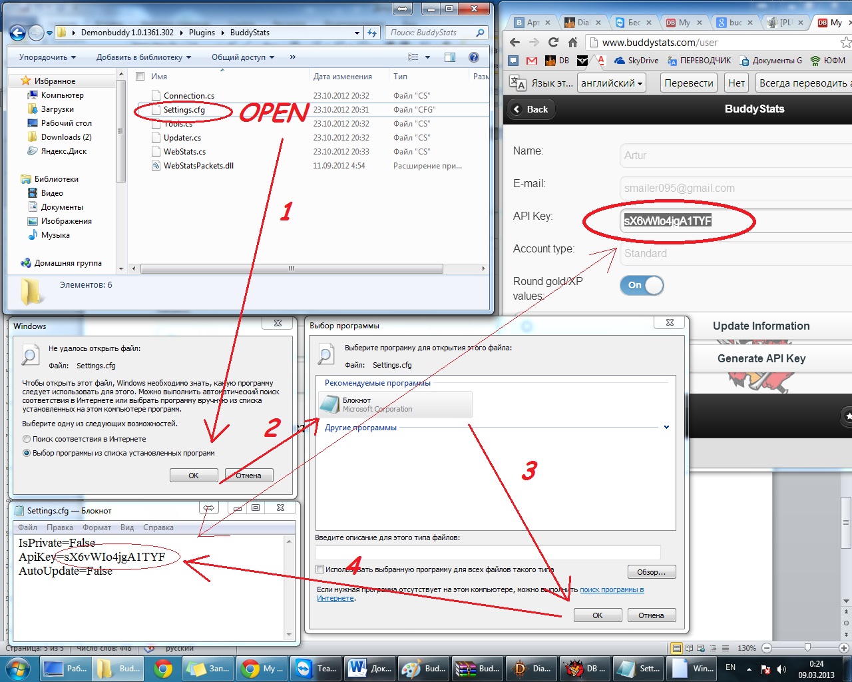This screenshot has width=852, height=682.
Task: Click the Поиск: BuddyStats search box
Action: click(435, 32)
